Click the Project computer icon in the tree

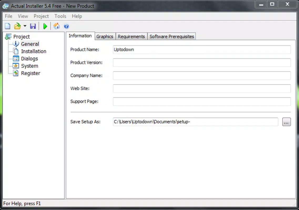(8, 36)
